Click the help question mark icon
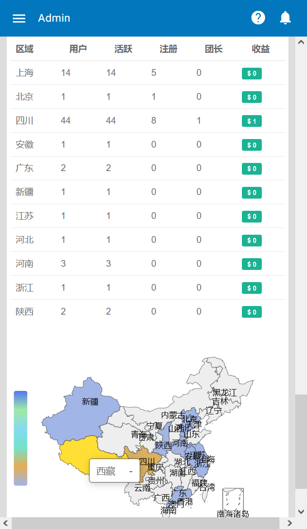Screen dimensions: 307x529 coord(258,18)
